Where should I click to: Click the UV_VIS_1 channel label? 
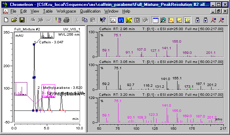72,29
